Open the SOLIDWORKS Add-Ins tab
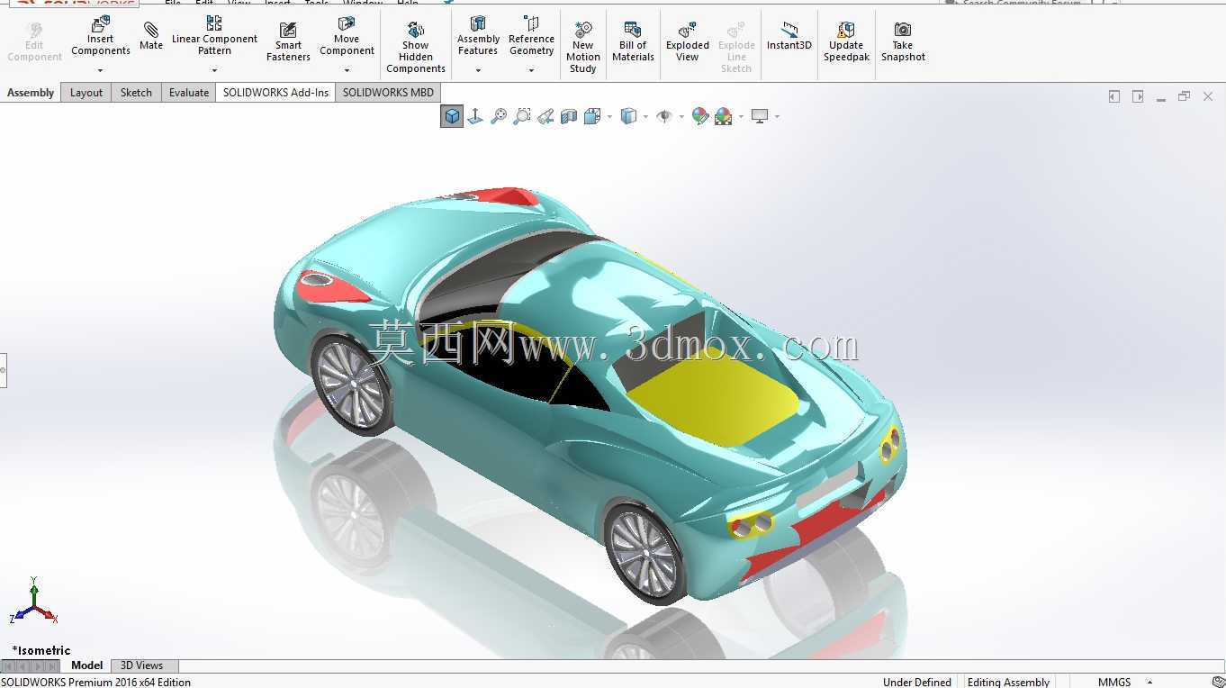 (x=275, y=93)
